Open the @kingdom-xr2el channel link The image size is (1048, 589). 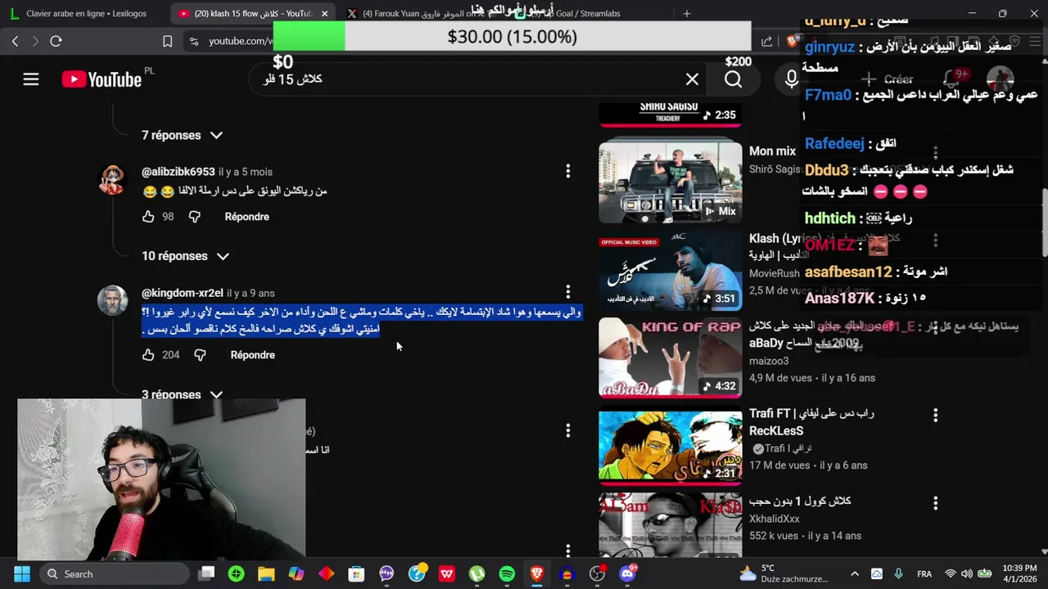182,293
